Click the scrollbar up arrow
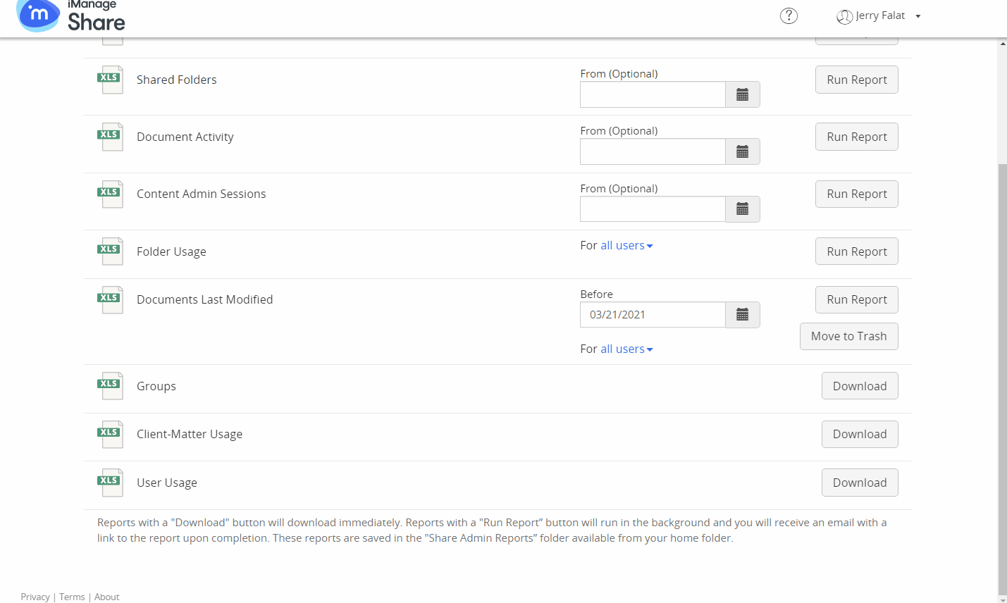Viewport: 1007px width, 603px height. coord(1002,44)
